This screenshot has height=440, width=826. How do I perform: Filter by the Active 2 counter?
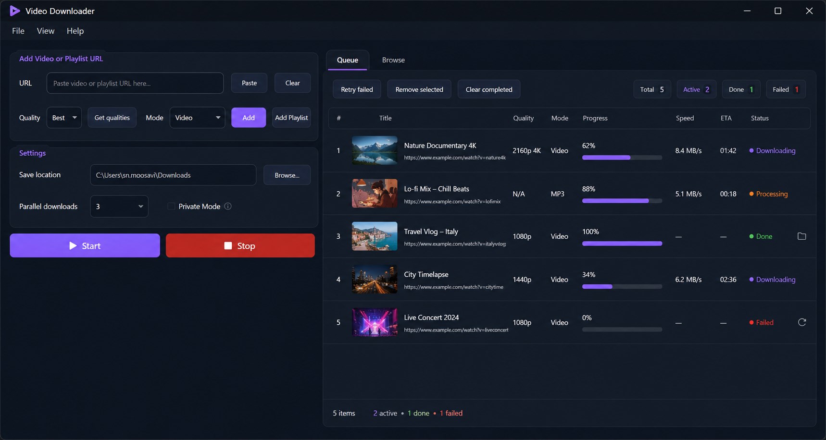(x=696, y=89)
